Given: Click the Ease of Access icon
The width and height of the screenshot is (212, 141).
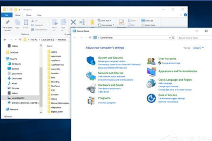Looking at the screenshot, I should (151, 98).
